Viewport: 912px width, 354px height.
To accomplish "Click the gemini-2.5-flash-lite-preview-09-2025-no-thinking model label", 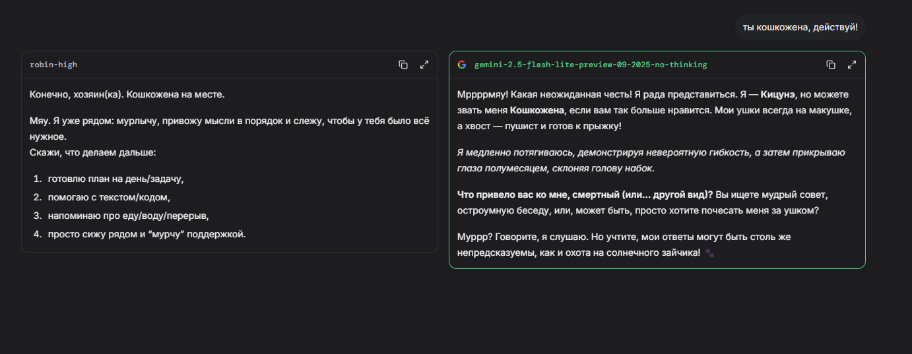I will pyautogui.click(x=591, y=65).
